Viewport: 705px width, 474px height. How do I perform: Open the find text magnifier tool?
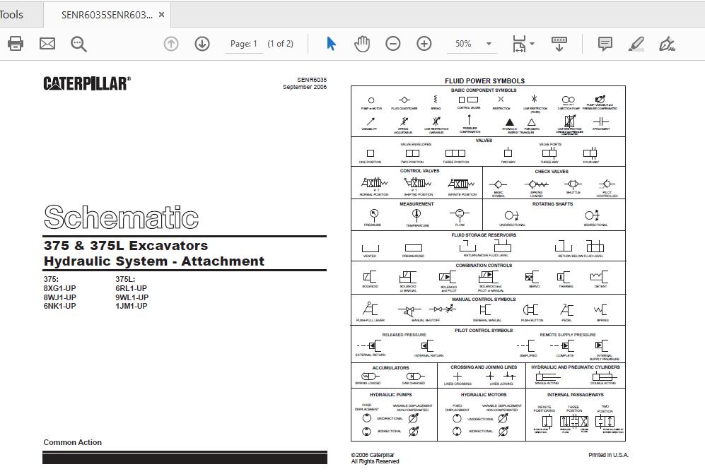pyautogui.click(x=78, y=44)
